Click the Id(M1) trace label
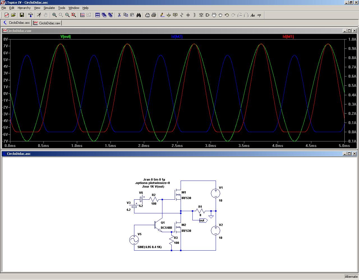 click(288, 37)
